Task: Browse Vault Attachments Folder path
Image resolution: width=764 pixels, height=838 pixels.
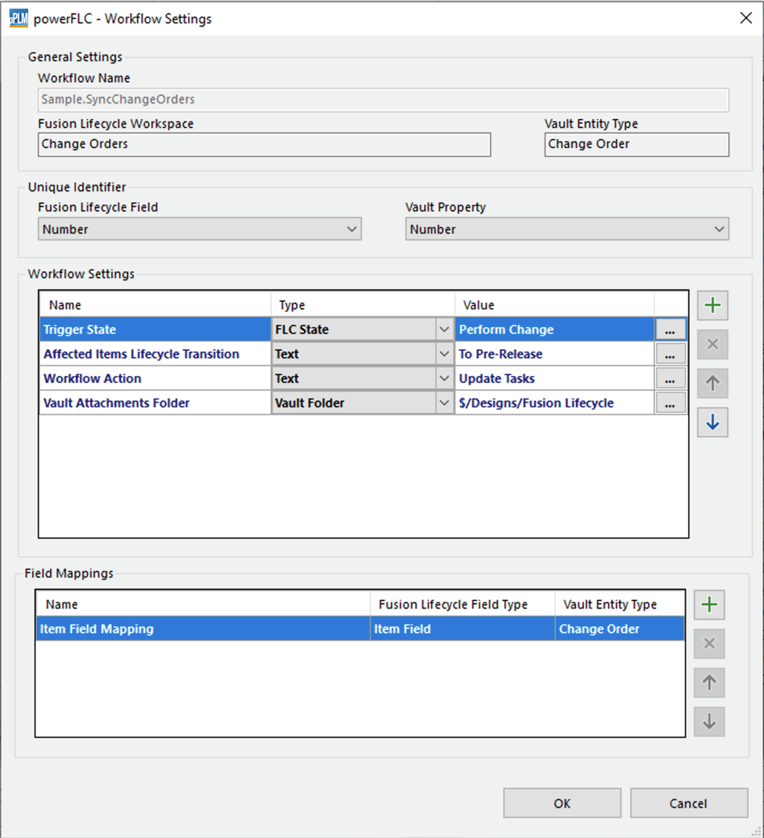Action: point(670,403)
